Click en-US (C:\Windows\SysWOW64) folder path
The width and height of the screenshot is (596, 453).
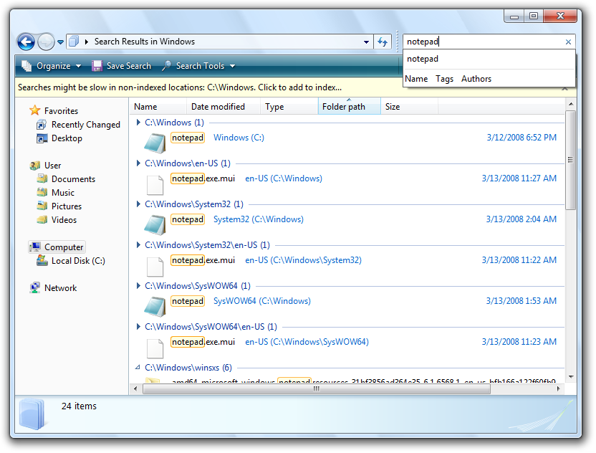[x=307, y=342]
